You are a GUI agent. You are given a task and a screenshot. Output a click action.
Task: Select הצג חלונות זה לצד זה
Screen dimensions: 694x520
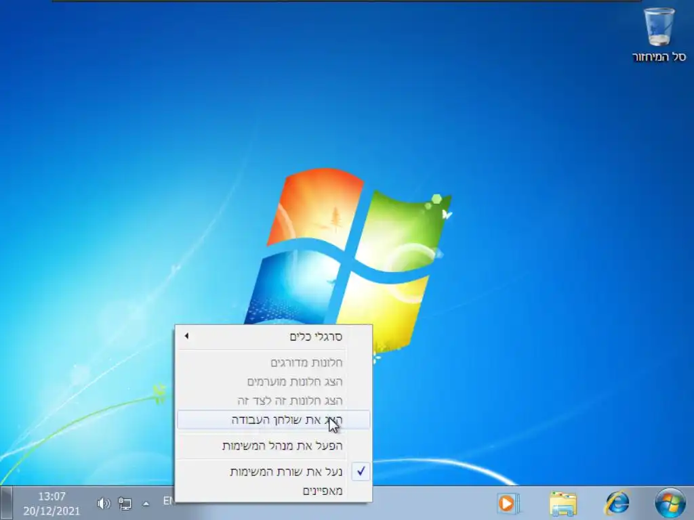click(x=274, y=401)
